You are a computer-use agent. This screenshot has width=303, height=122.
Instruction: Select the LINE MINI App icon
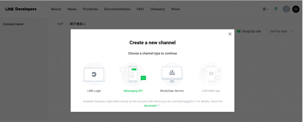tap(211, 74)
